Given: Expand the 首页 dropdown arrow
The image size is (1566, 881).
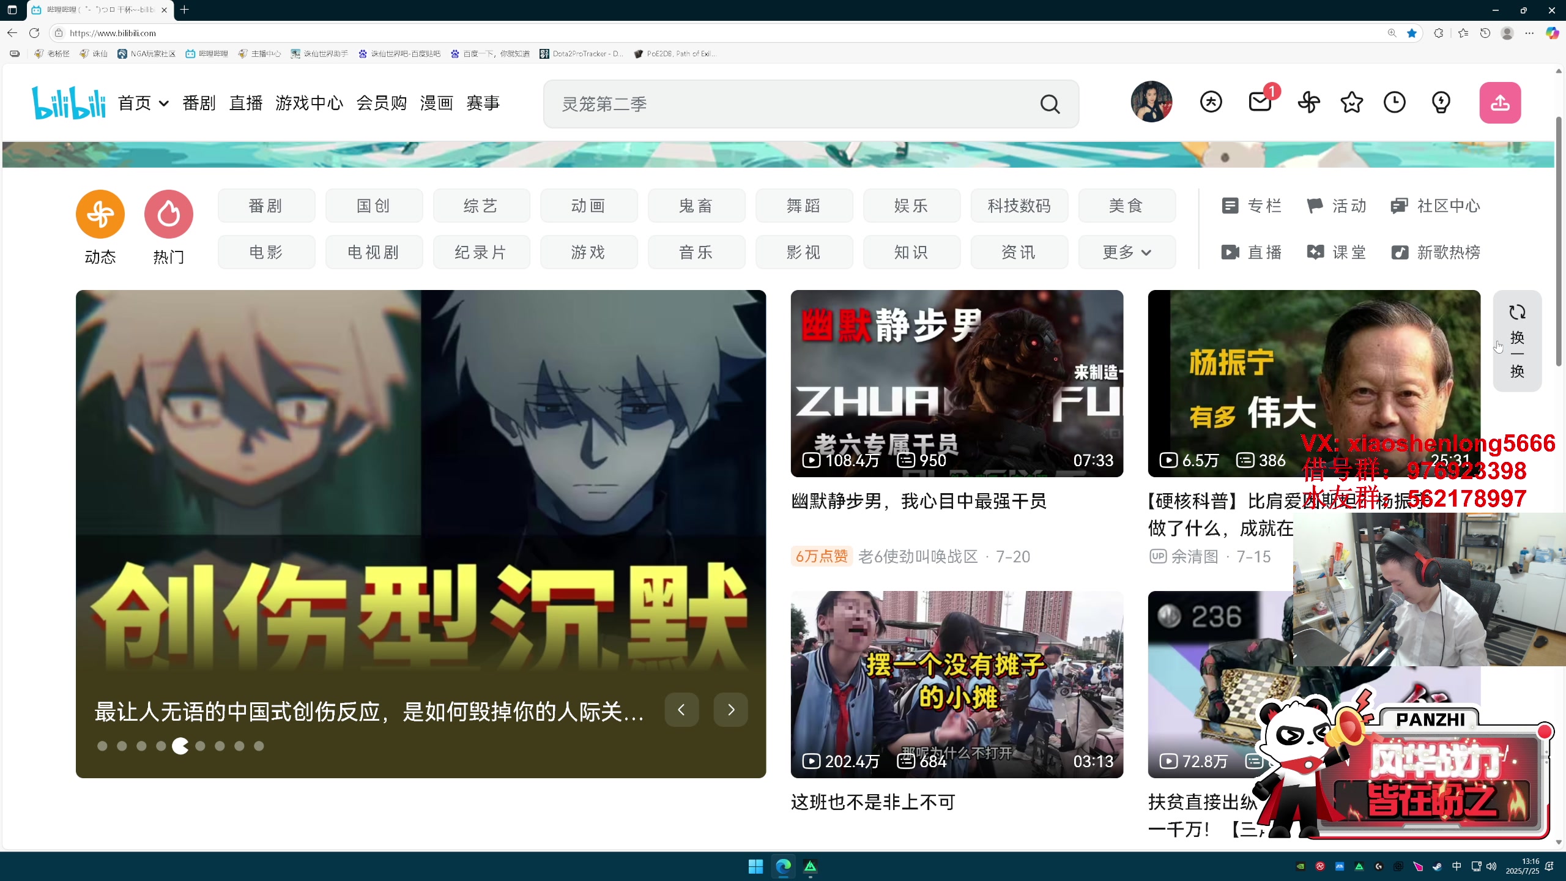Looking at the screenshot, I should (163, 103).
